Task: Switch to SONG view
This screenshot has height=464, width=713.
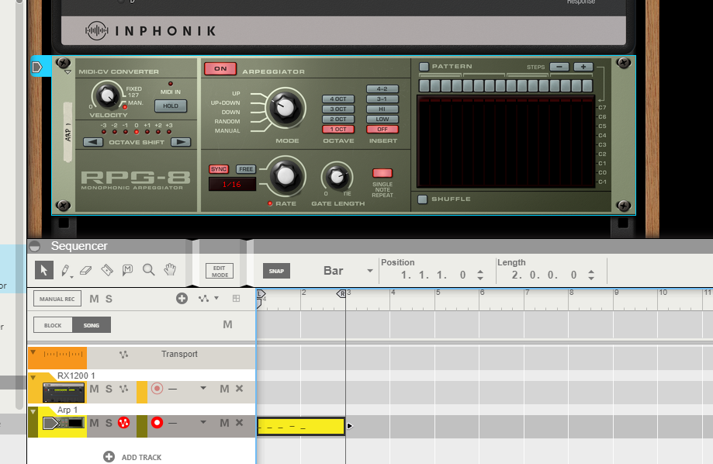Action: [92, 325]
